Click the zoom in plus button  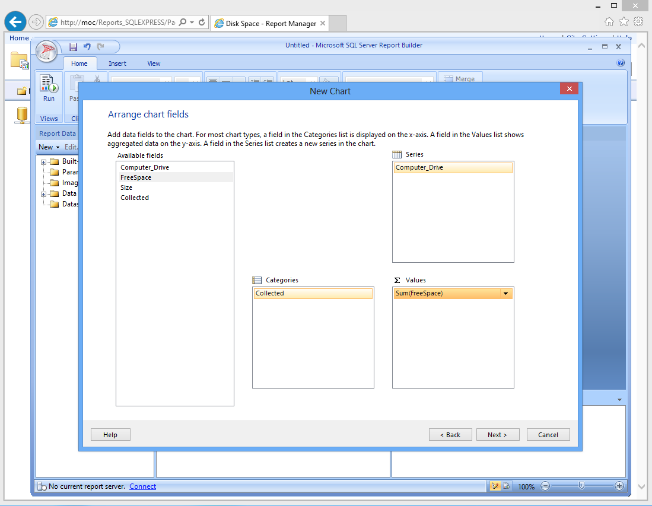point(619,486)
